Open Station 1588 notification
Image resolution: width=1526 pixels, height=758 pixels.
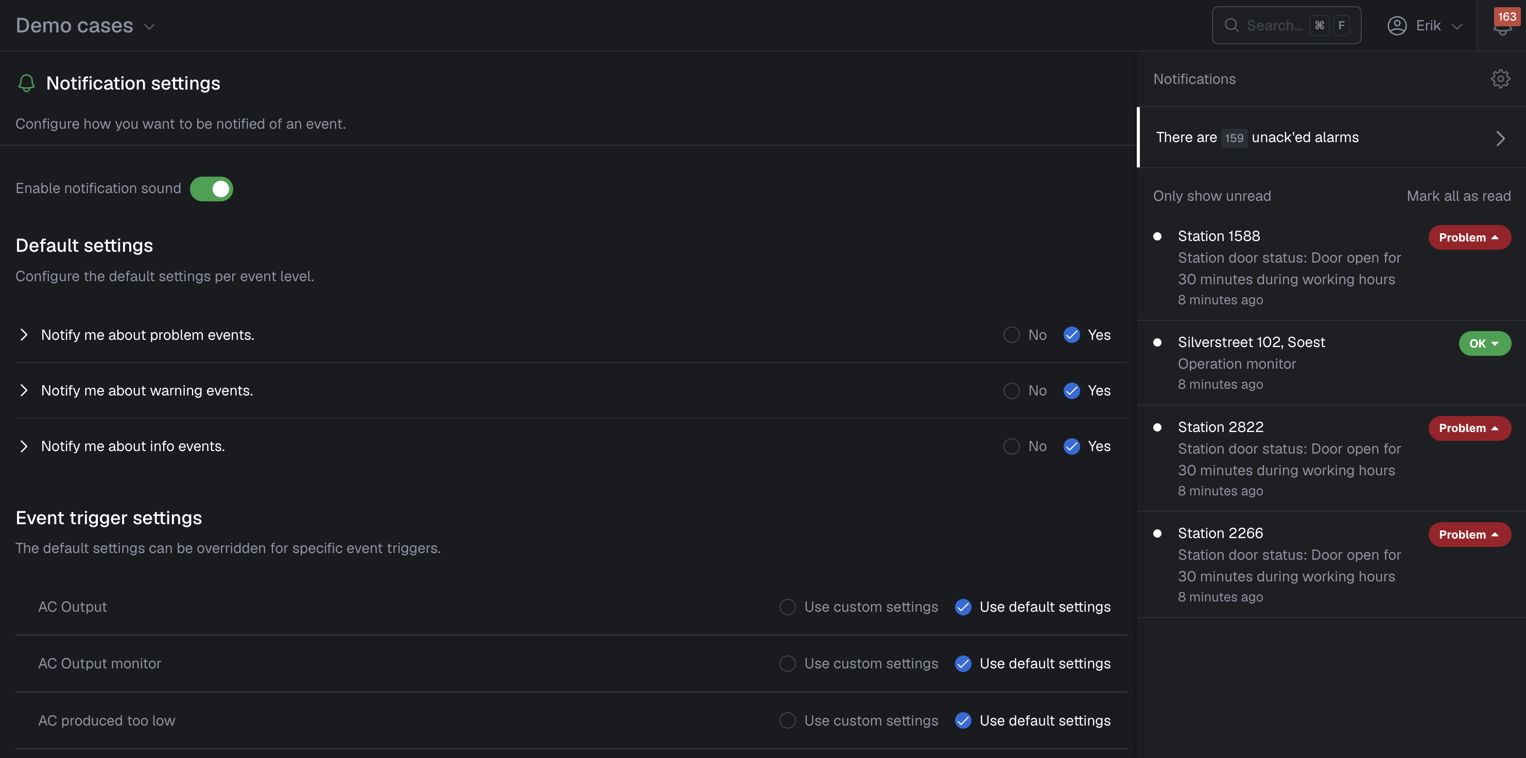pos(1331,267)
